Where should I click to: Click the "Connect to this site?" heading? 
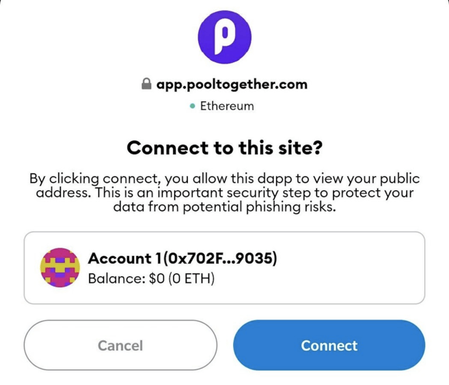224,147
